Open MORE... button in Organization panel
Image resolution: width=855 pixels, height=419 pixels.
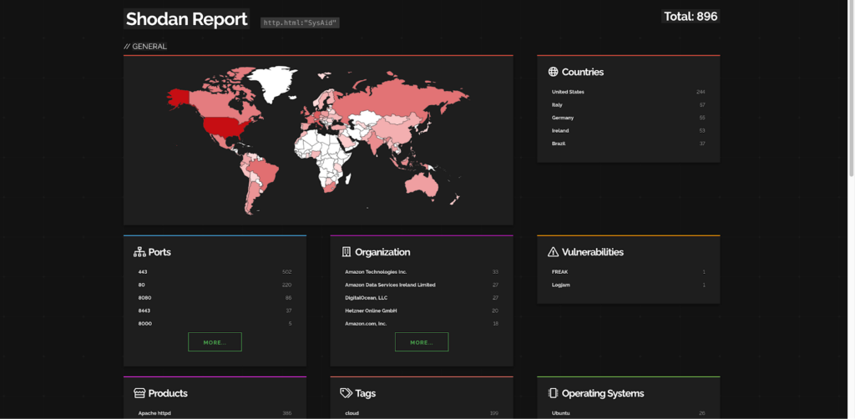tap(422, 342)
